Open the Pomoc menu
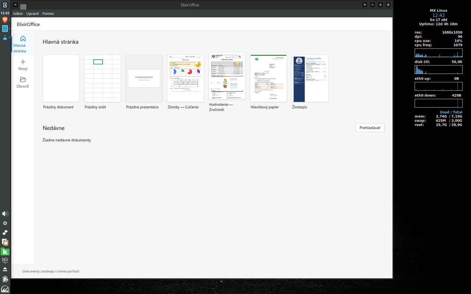471x294 pixels. tap(48, 14)
